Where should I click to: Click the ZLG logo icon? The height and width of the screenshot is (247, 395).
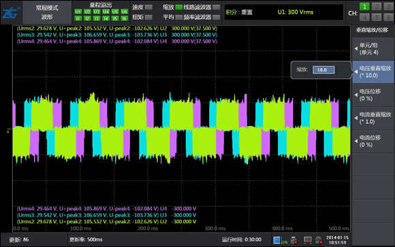click(11, 12)
